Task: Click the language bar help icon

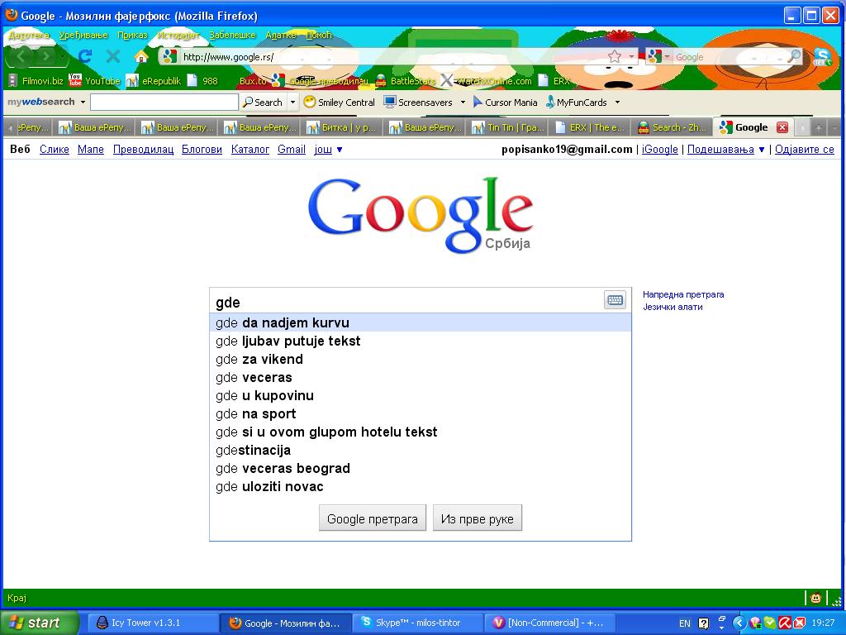Action: [704, 623]
